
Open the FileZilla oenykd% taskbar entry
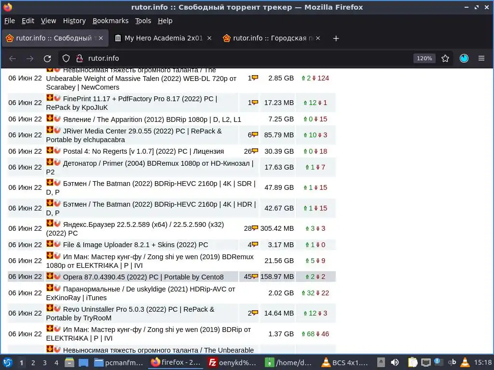pyautogui.click(x=233, y=363)
